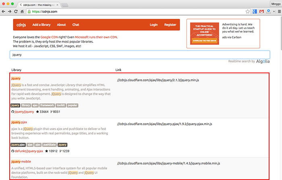The image size is (282, 180).
Task: Click the green padlock security icon
Action: click(x=29, y=12)
